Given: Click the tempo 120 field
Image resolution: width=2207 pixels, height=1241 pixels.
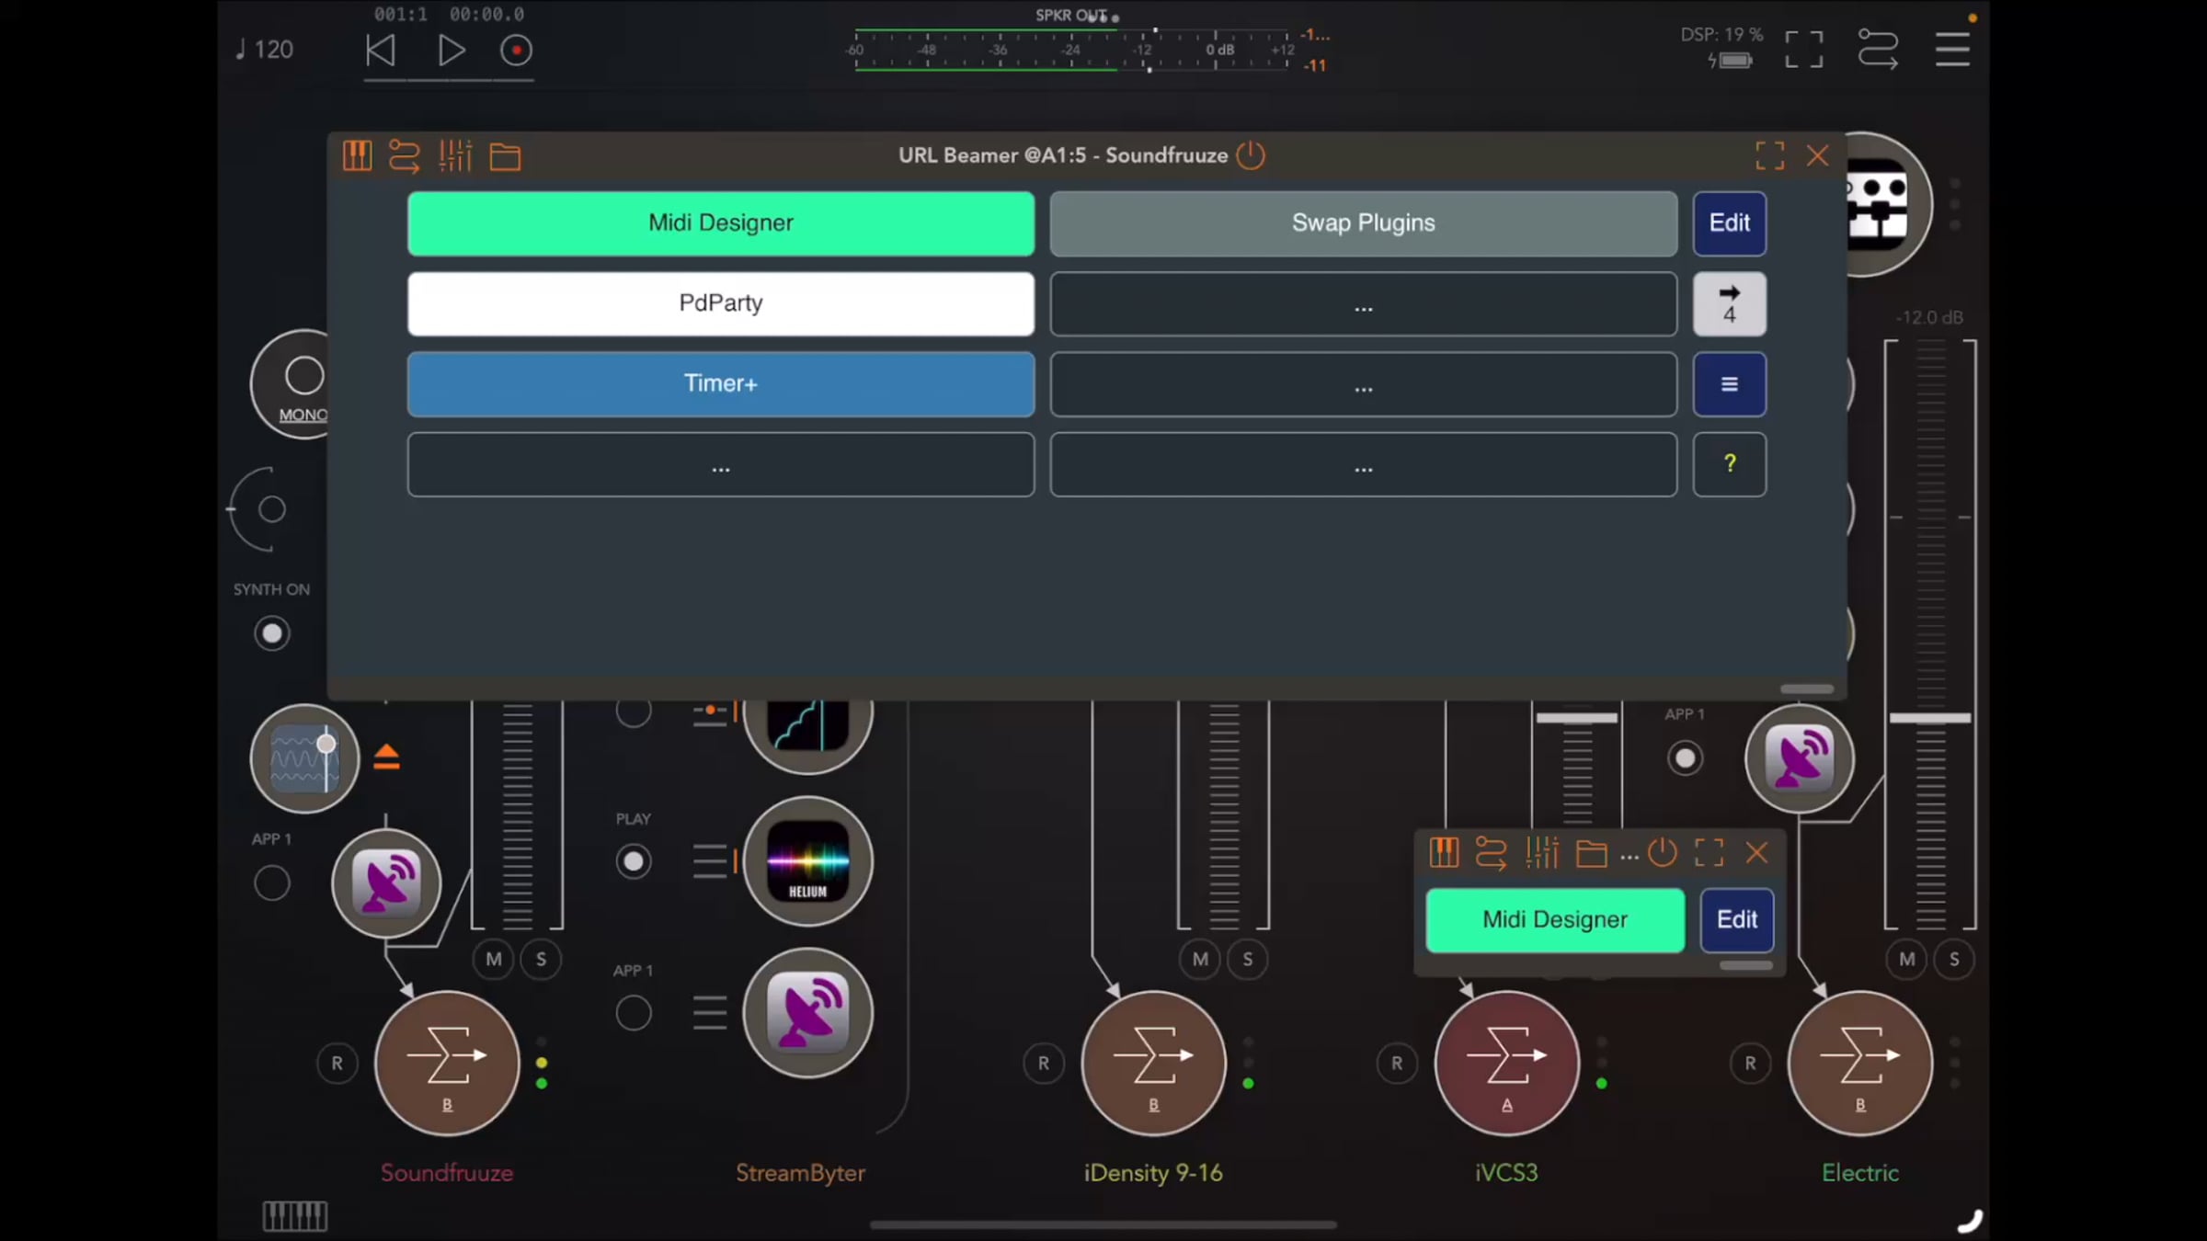Looking at the screenshot, I should pos(265,50).
